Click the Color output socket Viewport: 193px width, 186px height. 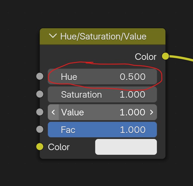165,56
